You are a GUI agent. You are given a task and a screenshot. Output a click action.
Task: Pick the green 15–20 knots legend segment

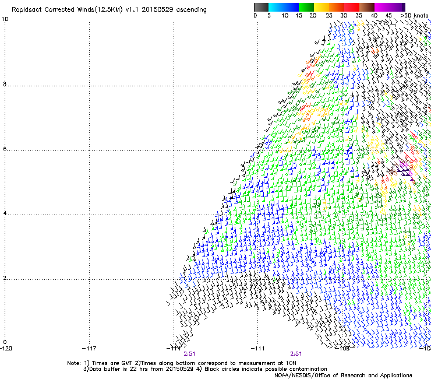click(x=306, y=7)
